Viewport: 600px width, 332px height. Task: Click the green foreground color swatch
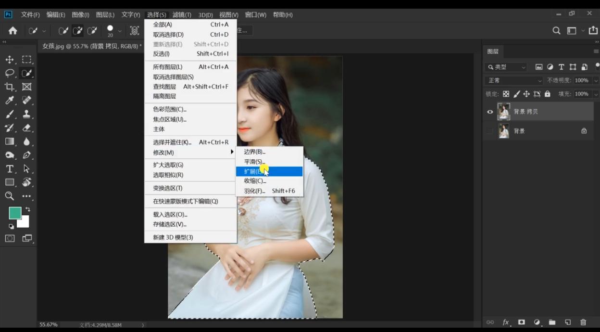(16, 213)
